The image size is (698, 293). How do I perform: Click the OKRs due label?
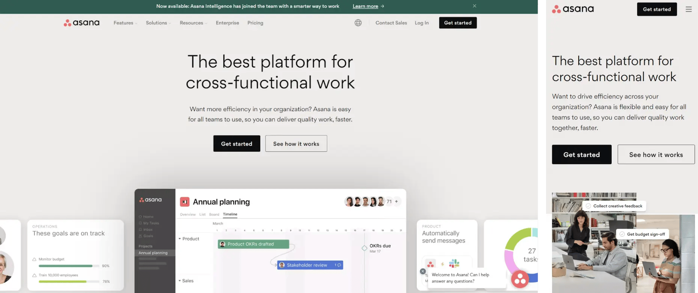click(x=380, y=246)
